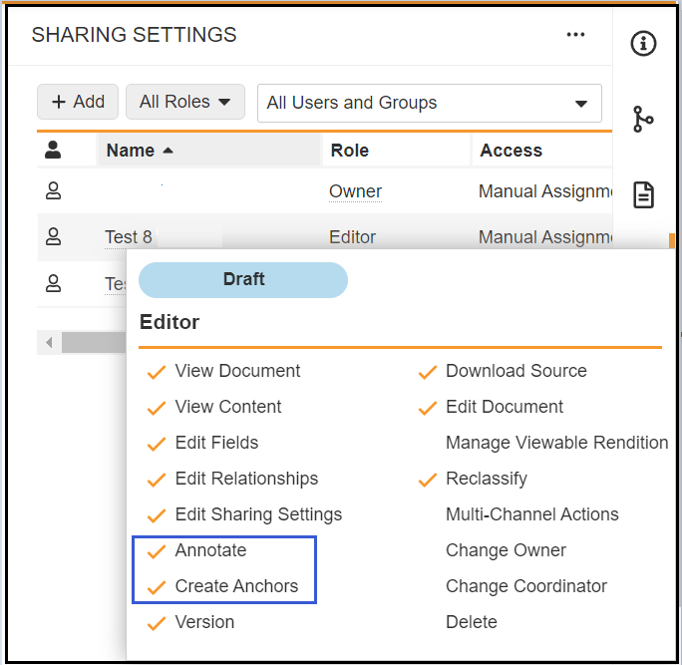Click the user icon column header
The image size is (682, 665).
click(54, 151)
